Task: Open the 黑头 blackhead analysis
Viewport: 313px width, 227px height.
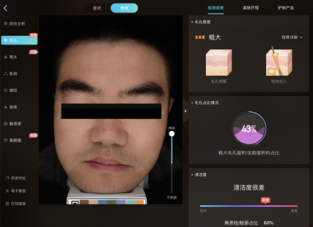Action: point(11,57)
